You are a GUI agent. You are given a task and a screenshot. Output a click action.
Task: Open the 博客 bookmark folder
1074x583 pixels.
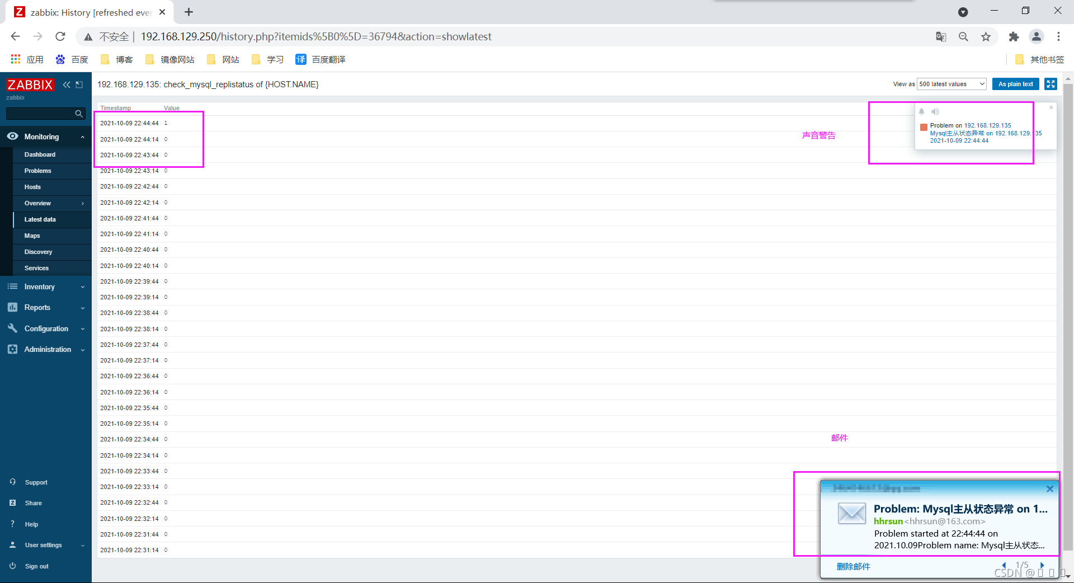pyautogui.click(x=116, y=59)
